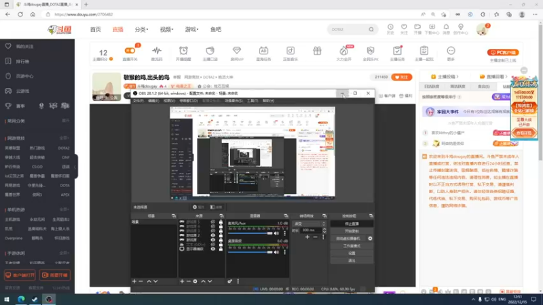This screenshot has height=305, width=543.
Task: Expand the 分类 navigation dropdown
Action: tap(141, 29)
